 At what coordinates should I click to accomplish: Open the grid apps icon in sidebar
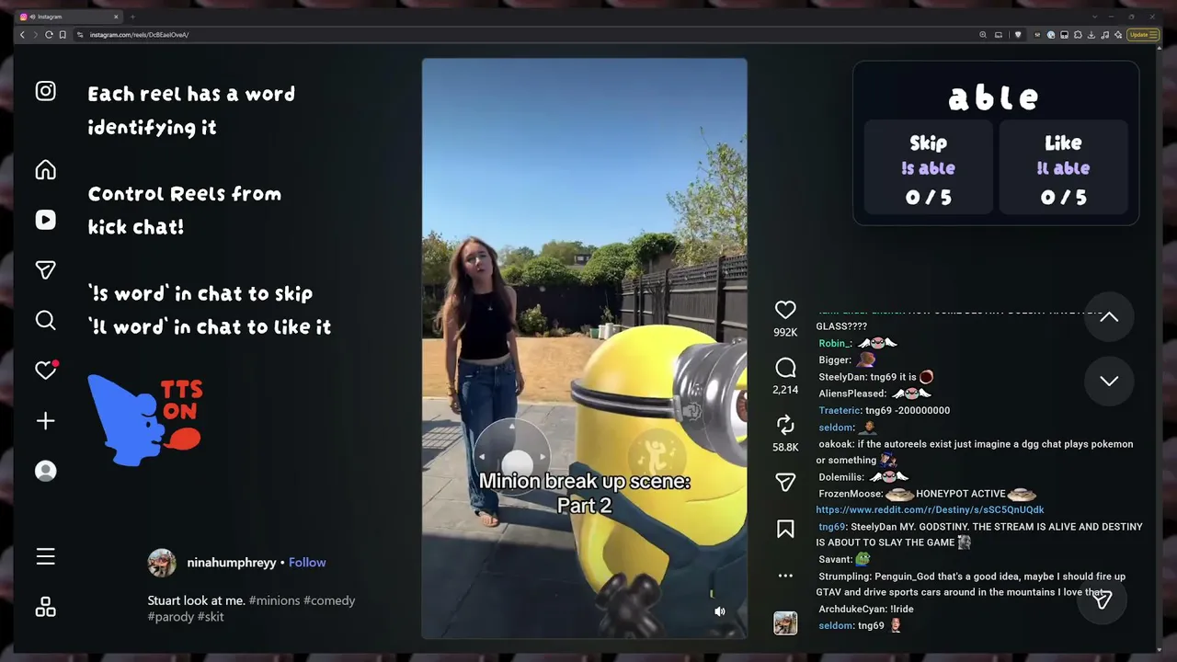45,607
